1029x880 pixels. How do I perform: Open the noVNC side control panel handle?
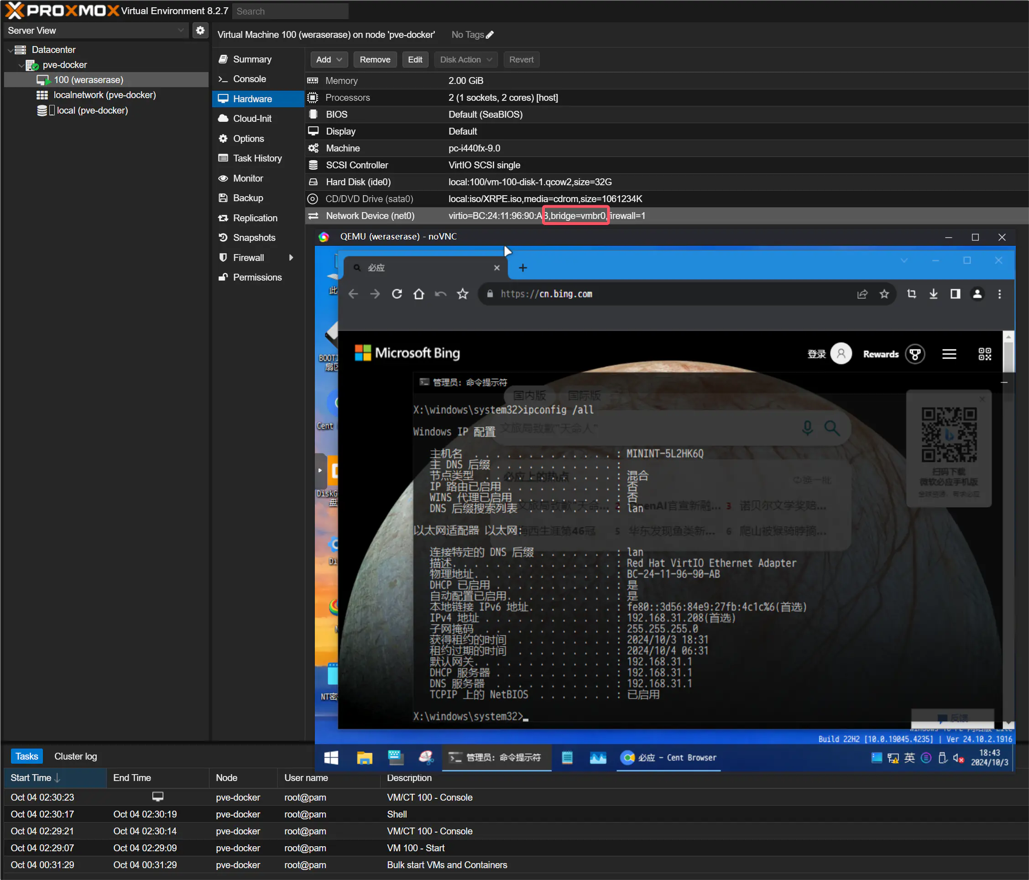click(320, 470)
